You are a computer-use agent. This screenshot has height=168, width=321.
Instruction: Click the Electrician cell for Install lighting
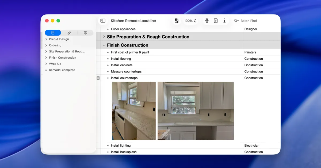pyautogui.click(x=252, y=146)
